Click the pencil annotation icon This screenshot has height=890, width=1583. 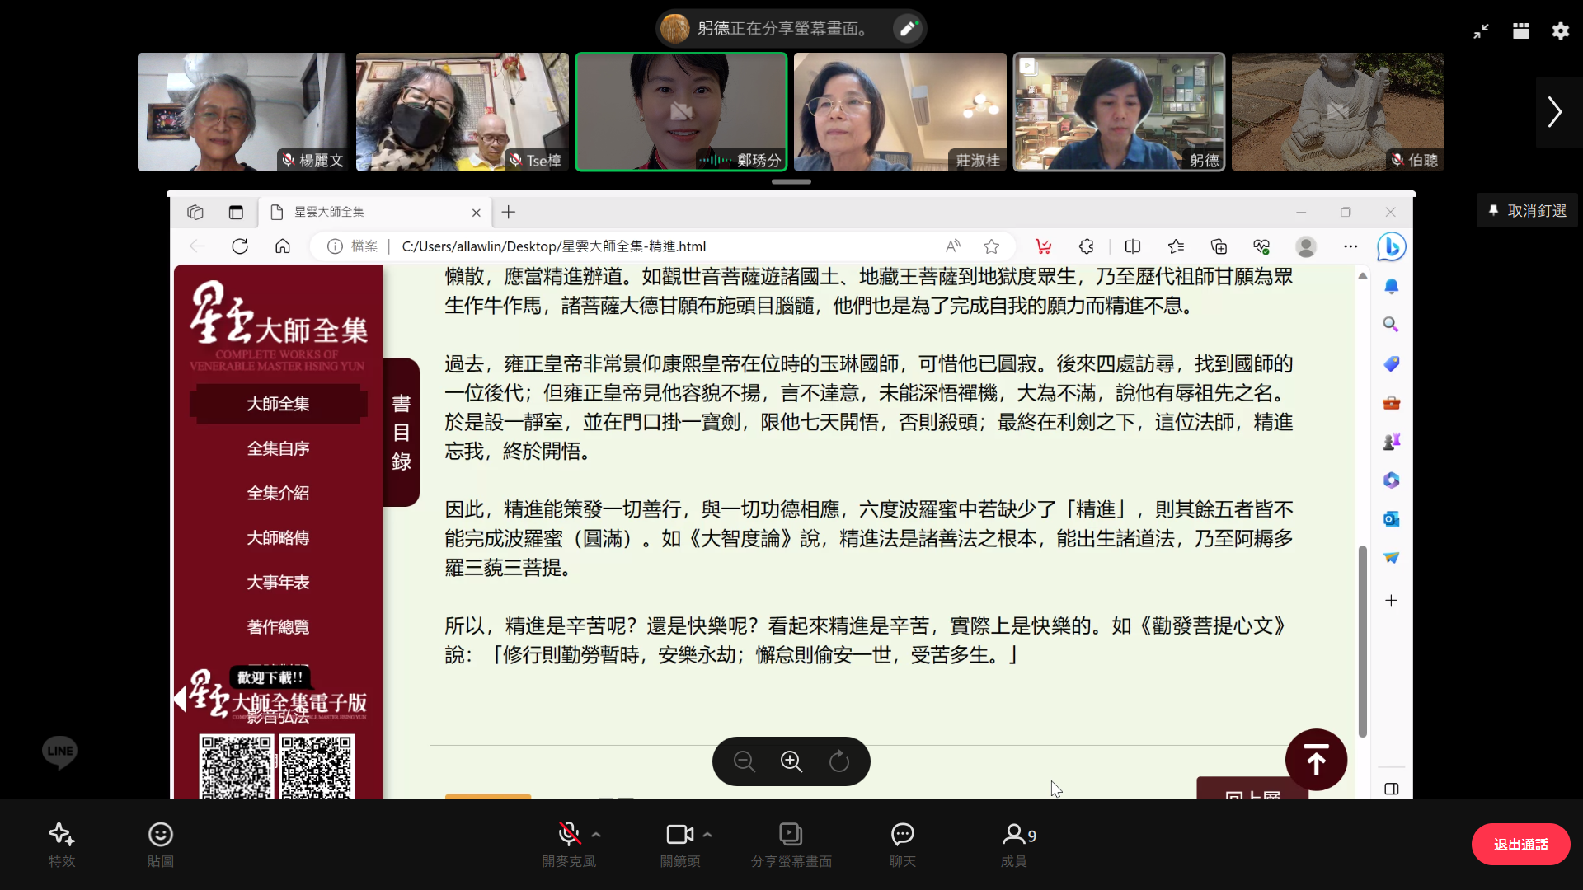point(908,29)
